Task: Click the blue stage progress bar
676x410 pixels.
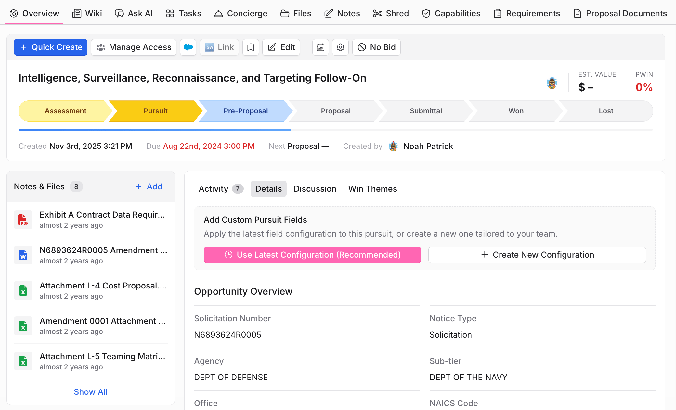Action: tap(154, 130)
